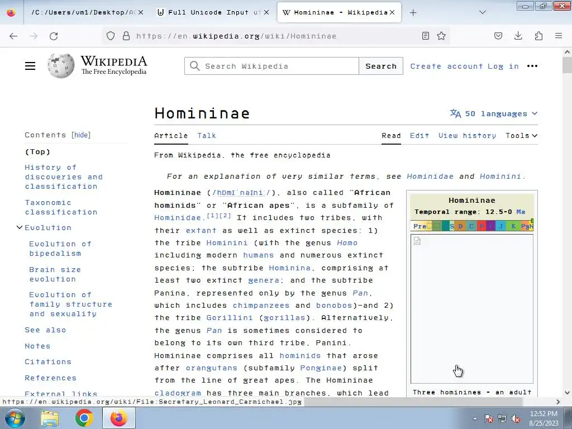The width and height of the screenshot is (572, 429).
Task: Click the Search button
Action: pos(381,66)
